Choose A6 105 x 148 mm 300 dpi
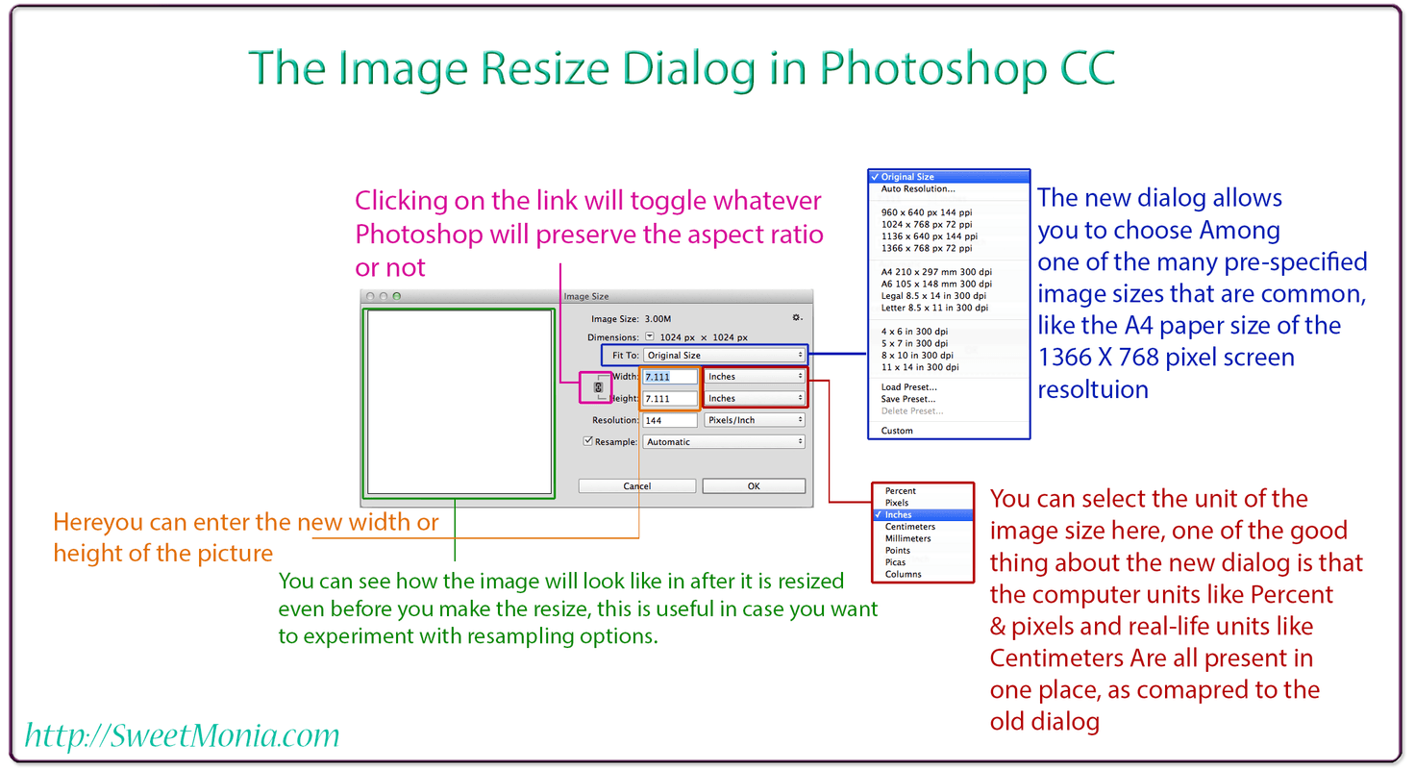The width and height of the screenshot is (1415, 769). pyautogui.click(x=949, y=284)
